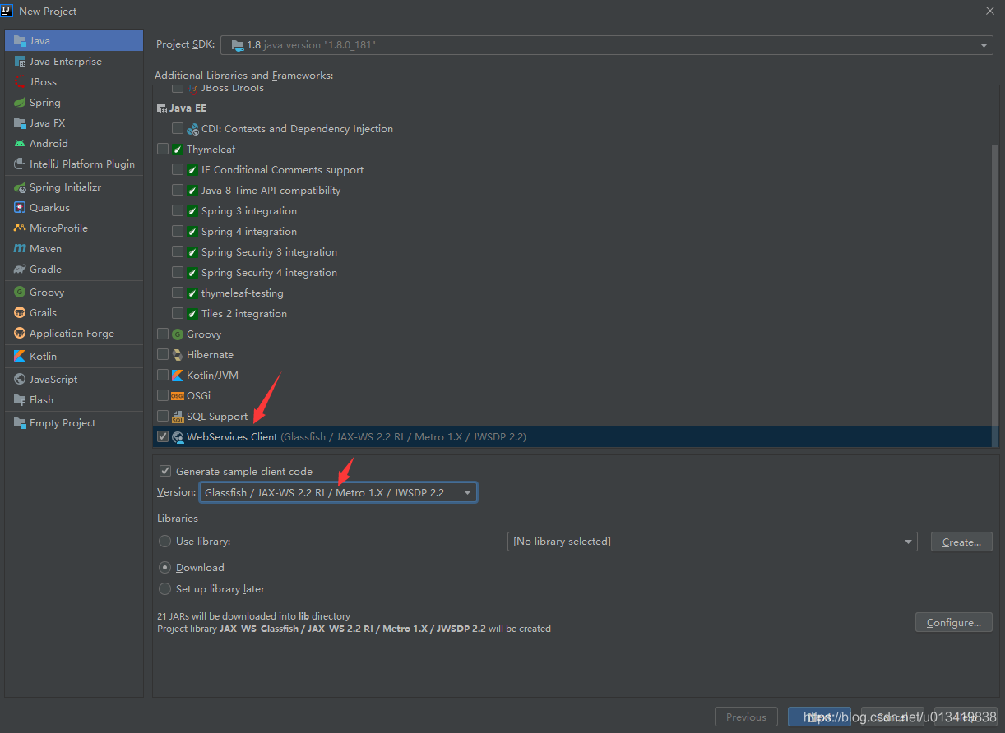Enable the OSGi checkbox
Image resolution: width=1005 pixels, height=733 pixels.
click(163, 395)
